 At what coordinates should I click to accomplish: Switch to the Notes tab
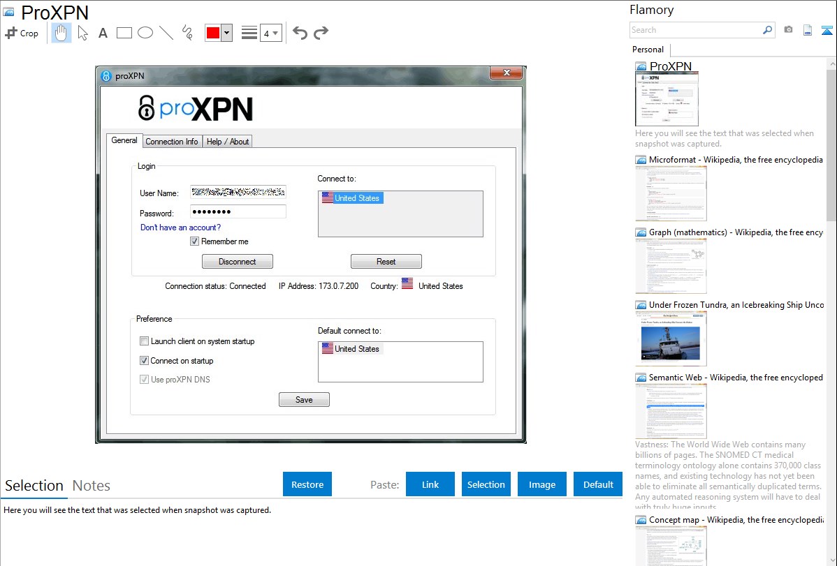pos(92,486)
